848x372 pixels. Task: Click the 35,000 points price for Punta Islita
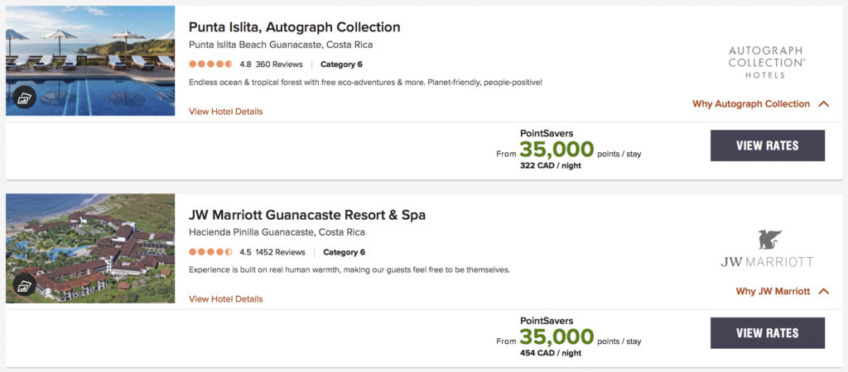pos(556,150)
